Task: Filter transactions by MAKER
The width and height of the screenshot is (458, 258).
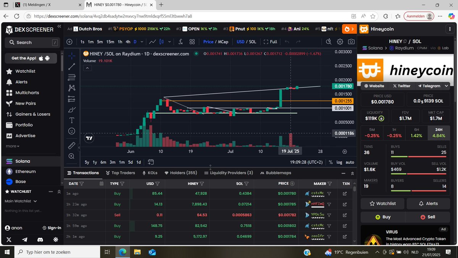Action: coord(330,183)
